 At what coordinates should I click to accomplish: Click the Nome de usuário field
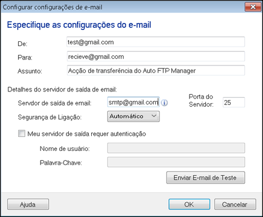[176, 148]
